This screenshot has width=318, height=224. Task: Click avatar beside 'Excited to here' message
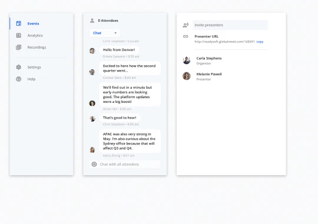click(92, 72)
